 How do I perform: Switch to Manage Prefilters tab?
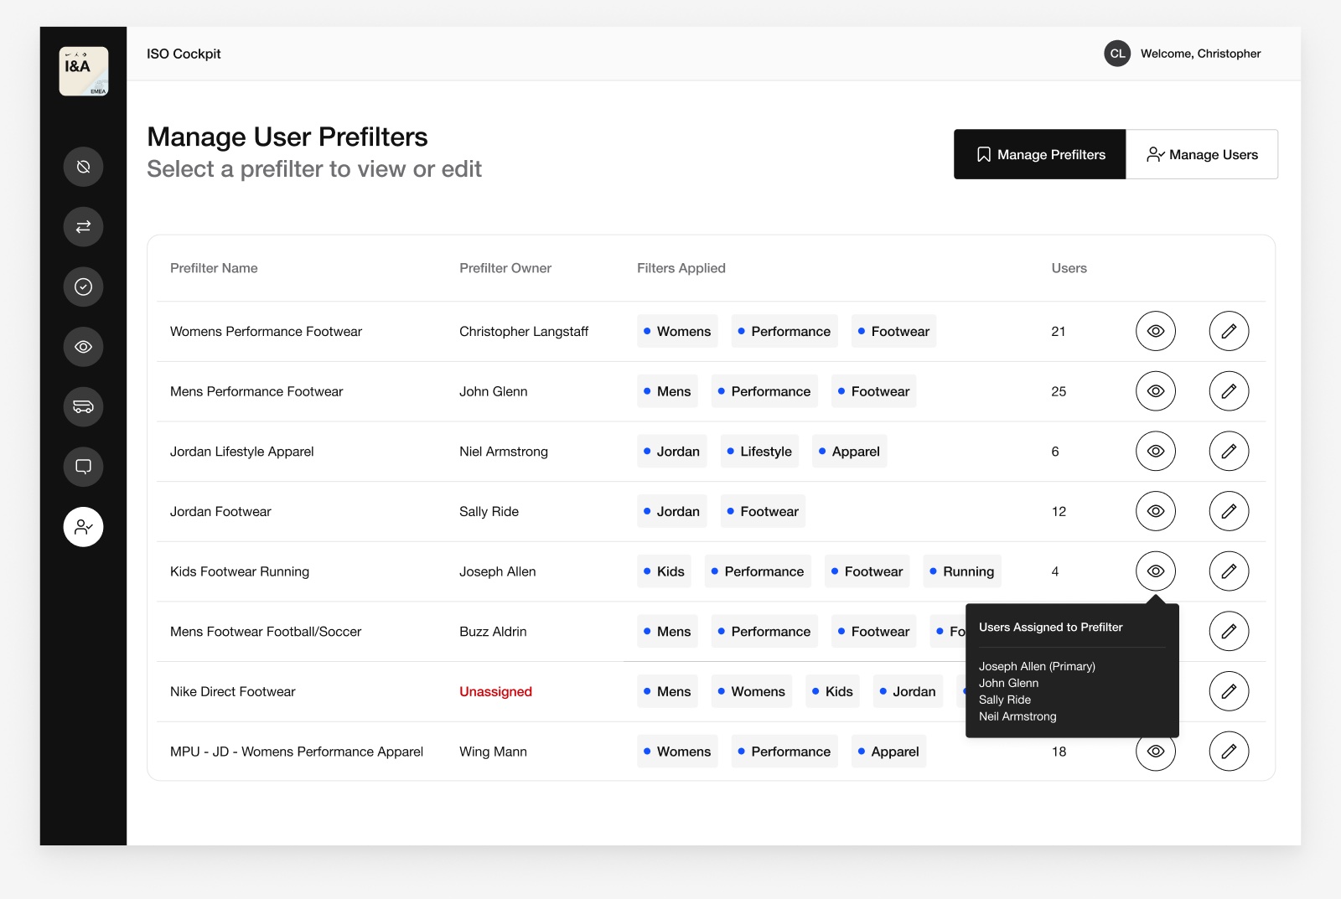pos(1039,154)
